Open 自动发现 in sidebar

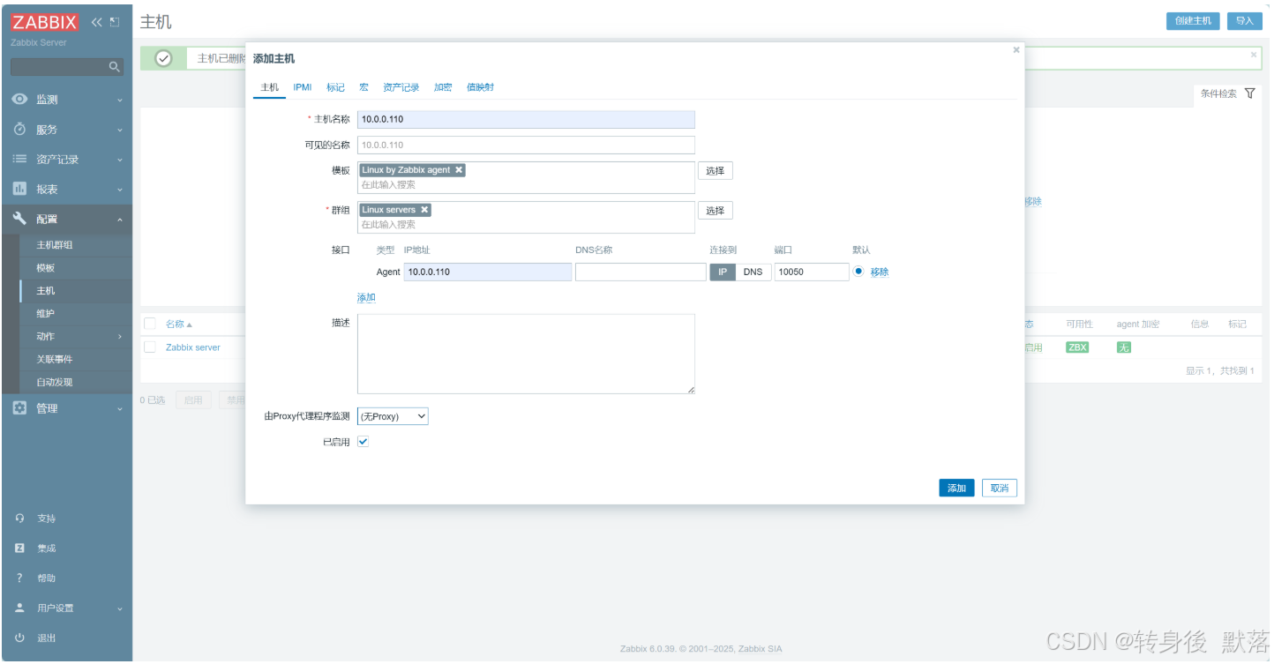click(x=54, y=383)
